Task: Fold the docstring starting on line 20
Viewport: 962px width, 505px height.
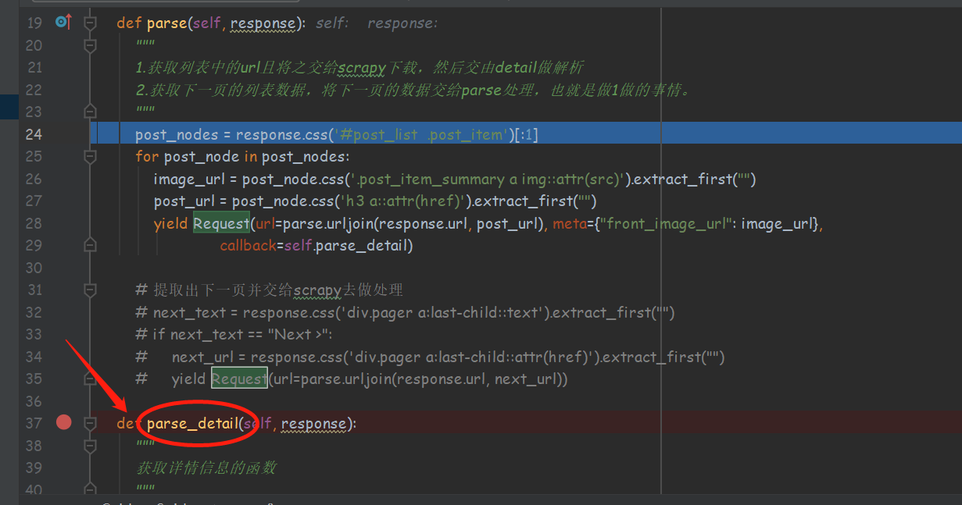Action: pyautogui.click(x=90, y=46)
